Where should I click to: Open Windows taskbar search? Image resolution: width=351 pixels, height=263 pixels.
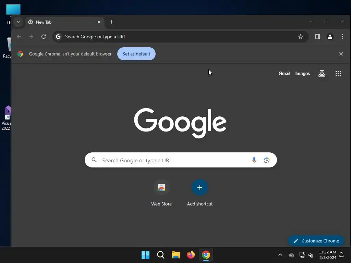[x=161, y=255]
